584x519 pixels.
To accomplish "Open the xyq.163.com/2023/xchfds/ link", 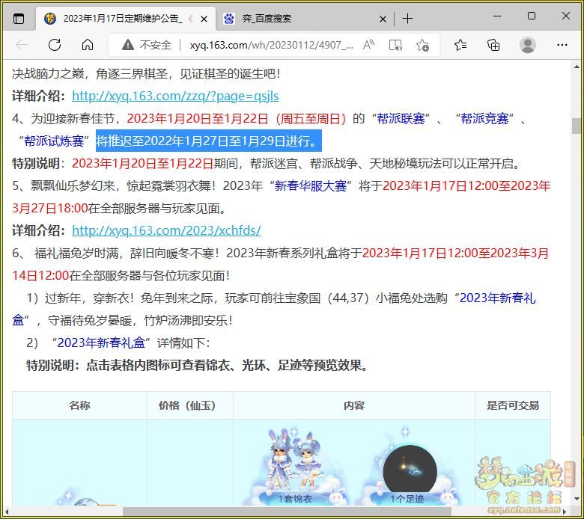I will (166, 230).
